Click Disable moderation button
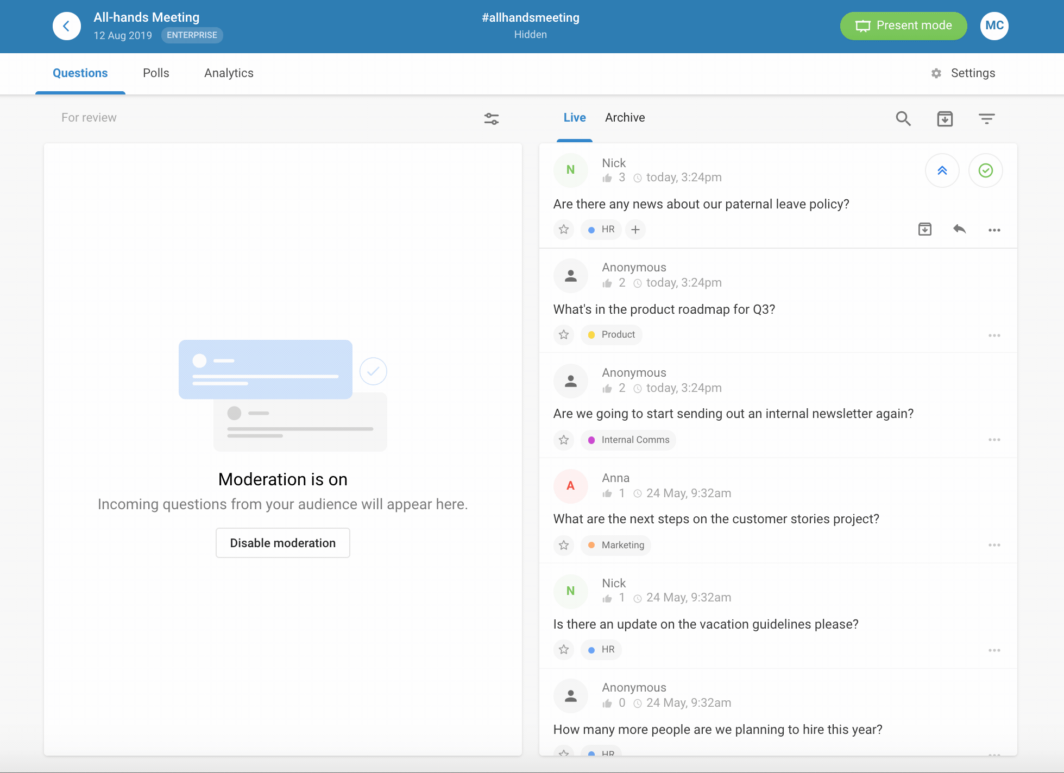The width and height of the screenshot is (1064, 773). click(282, 543)
